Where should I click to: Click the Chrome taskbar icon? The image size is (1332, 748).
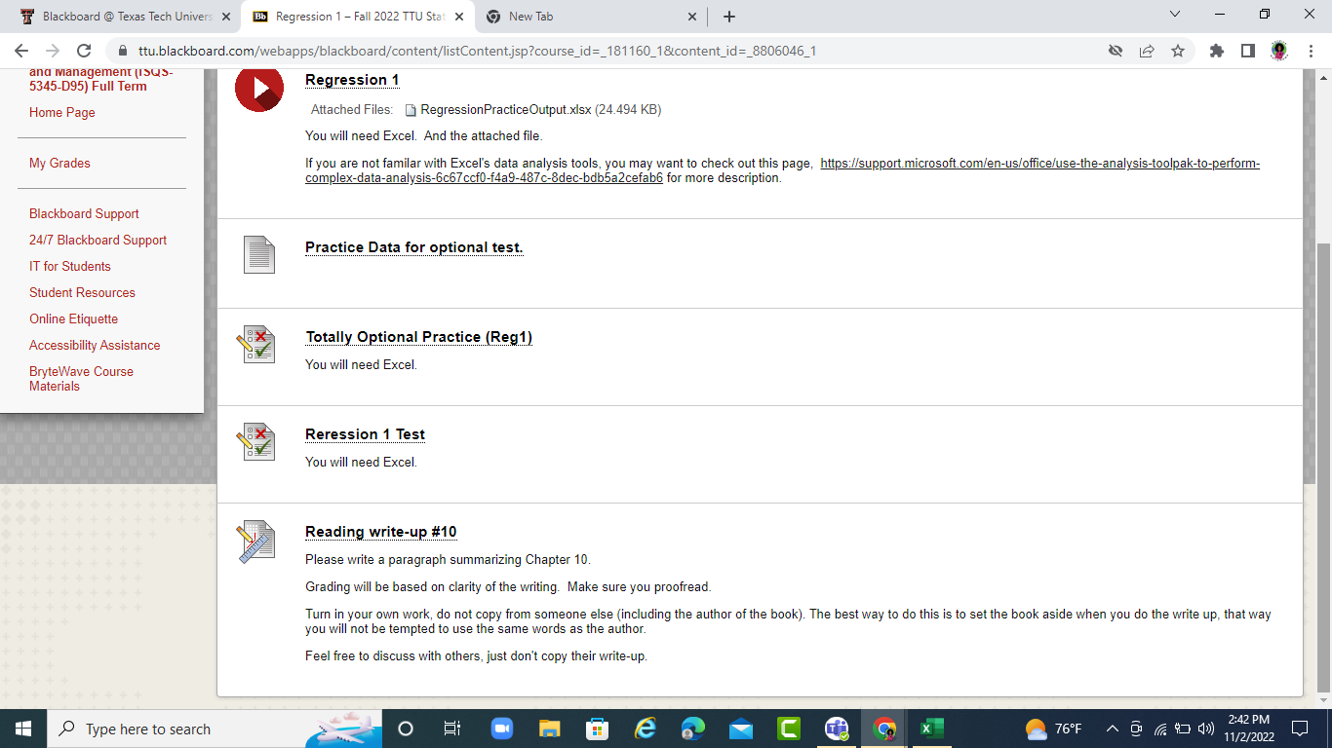pos(884,729)
